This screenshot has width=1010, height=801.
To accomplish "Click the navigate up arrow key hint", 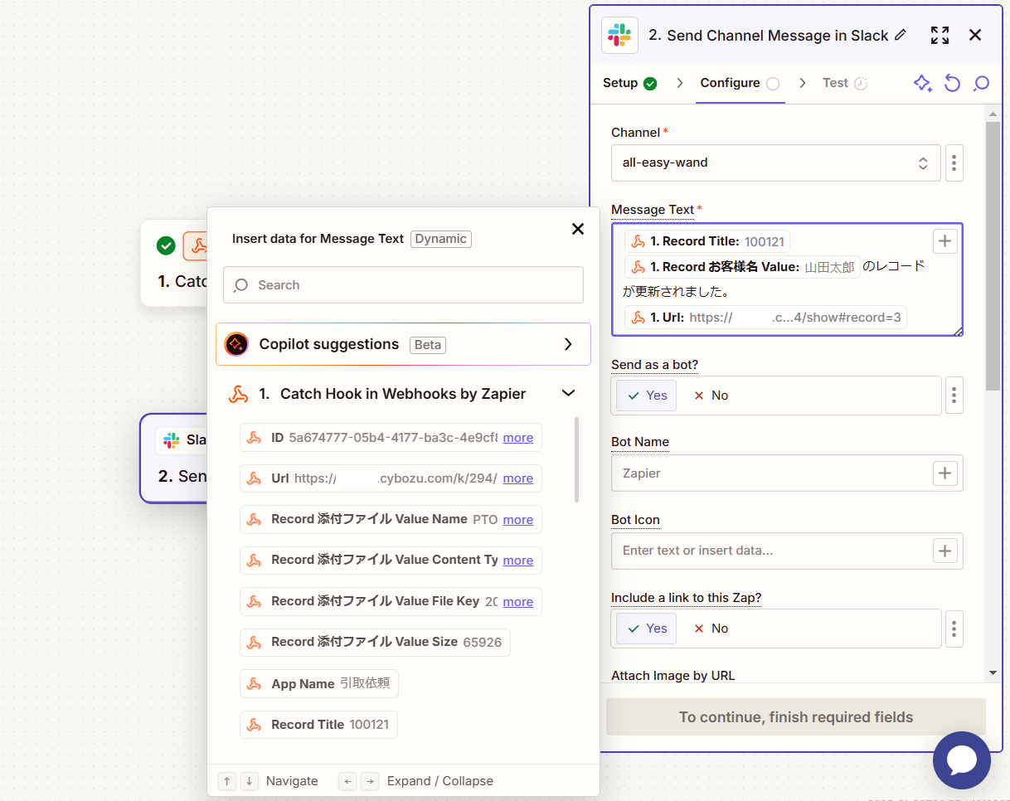I will click(x=227, y=781).
